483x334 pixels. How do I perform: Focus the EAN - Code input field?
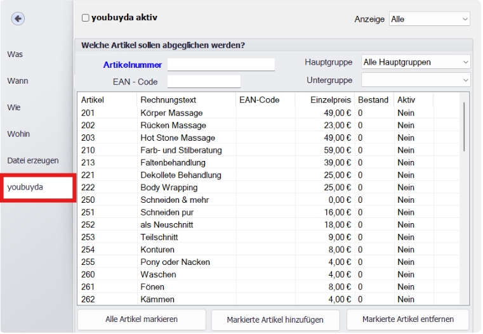(204, 82)
